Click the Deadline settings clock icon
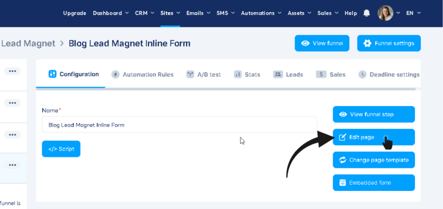This screenshot has height=209, width=443. [362, 74]
